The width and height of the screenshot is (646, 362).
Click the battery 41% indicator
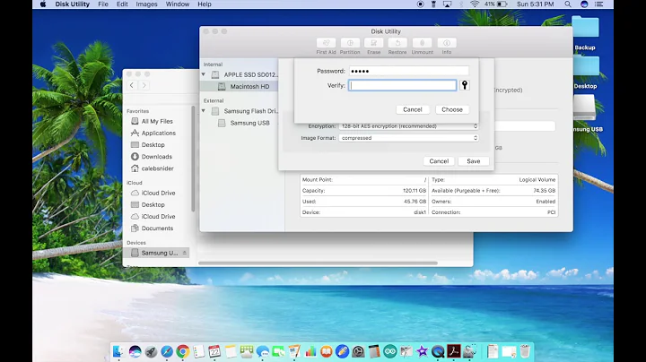click(x=496, y=4)
